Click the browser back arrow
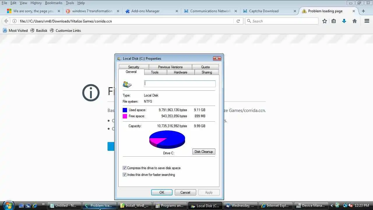Viewport: 373px width, 210px height. (x=6, y=21)
